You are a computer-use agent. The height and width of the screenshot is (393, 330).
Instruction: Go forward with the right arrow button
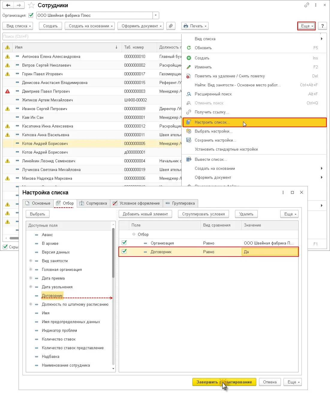tap(19, 5)
